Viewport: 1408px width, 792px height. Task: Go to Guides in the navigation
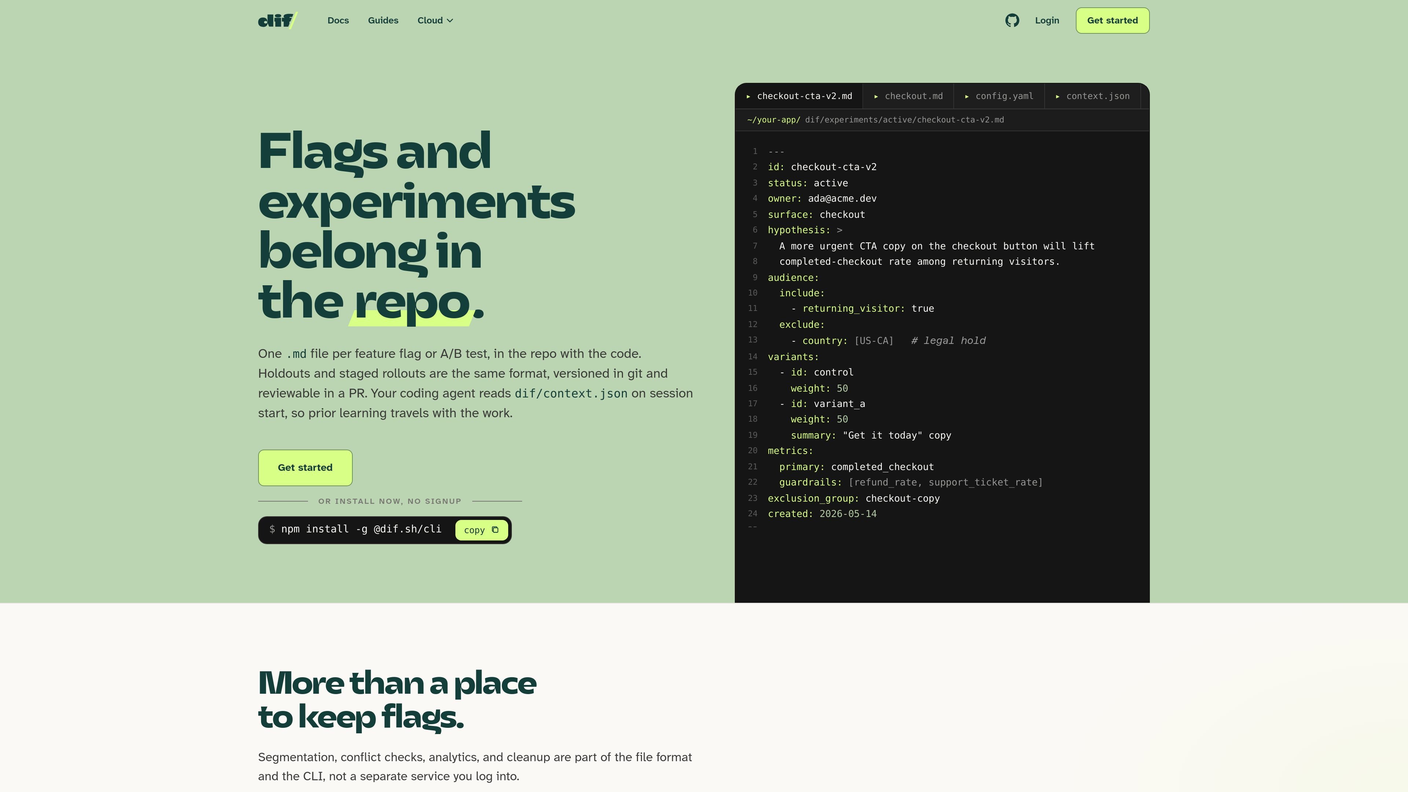pyautogui.click(x=382, y=20)
